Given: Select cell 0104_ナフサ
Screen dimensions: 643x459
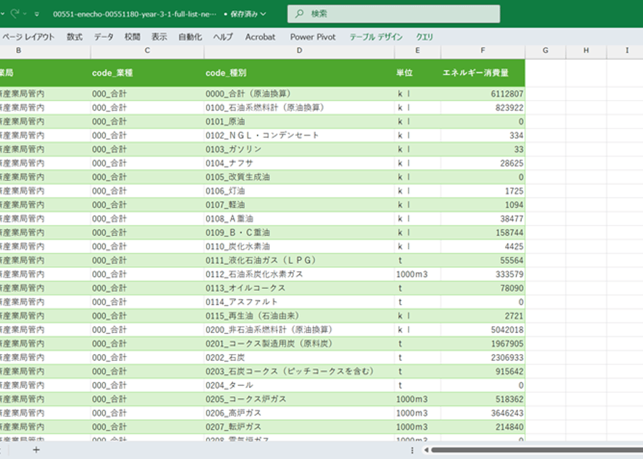Looking at the screenshot, I should pos(299,163).
